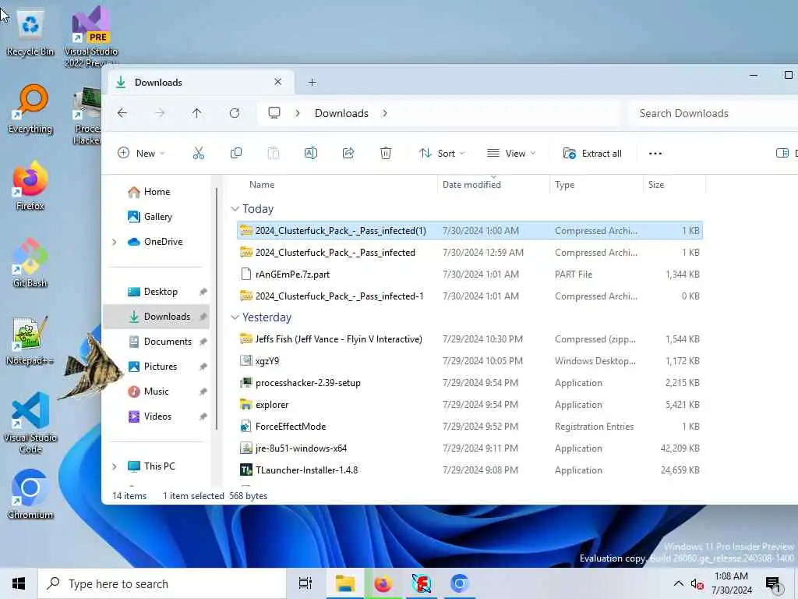
Task: Click the Rename icon in toolbar
Action: pos(310,154)
